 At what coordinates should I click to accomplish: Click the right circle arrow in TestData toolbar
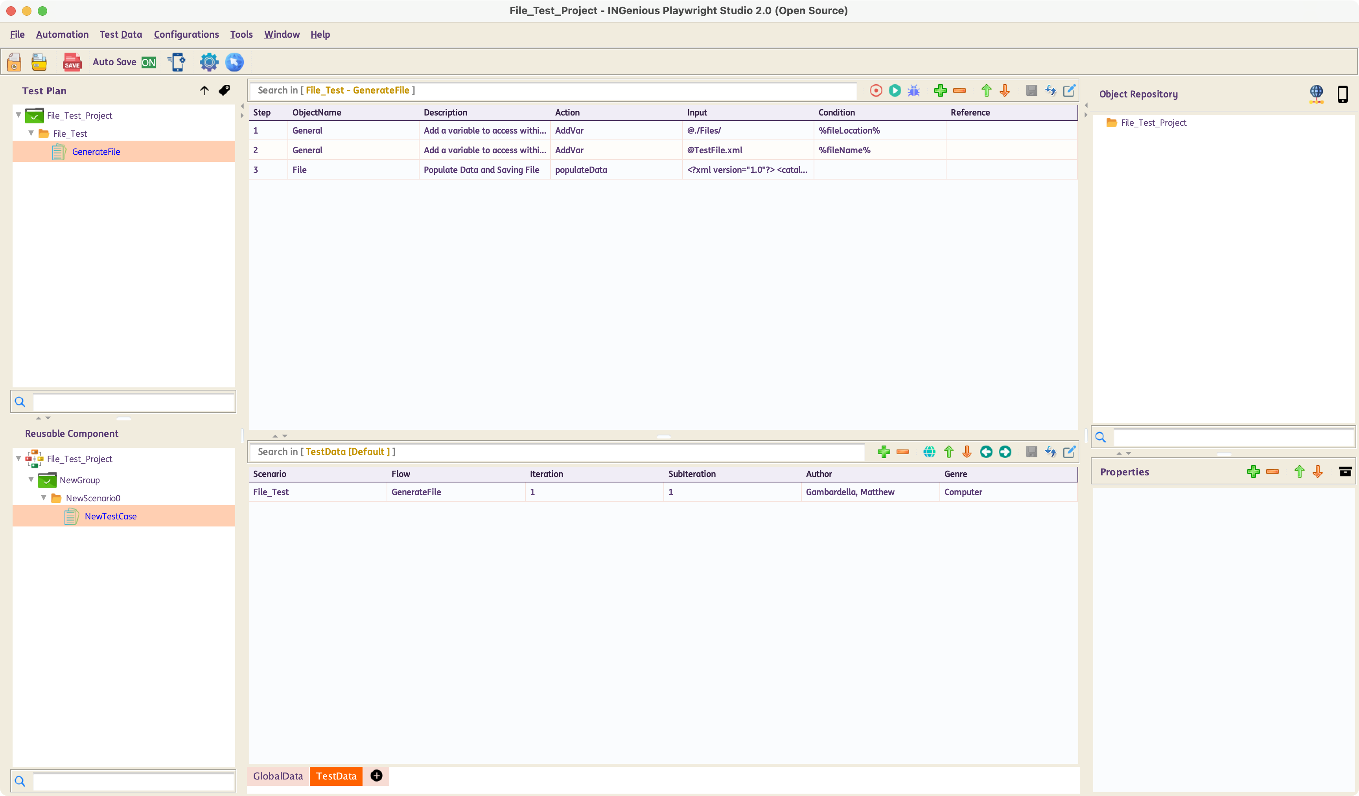tap(1005, 451)
